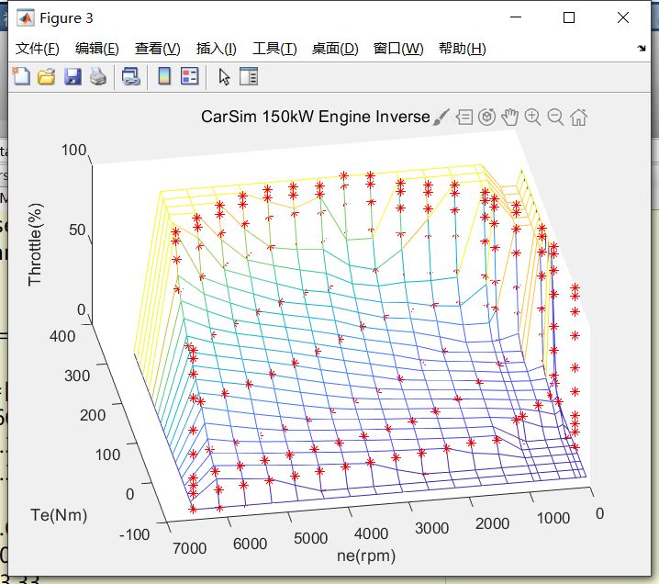The image size is (659, 584).
Task: Click the ne(rpm) axis label
Action: click(366, 556)
